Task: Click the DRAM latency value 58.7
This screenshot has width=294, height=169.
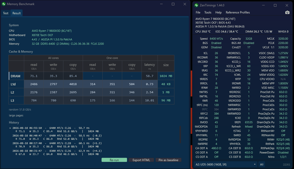Action: (x=150, y=76)
